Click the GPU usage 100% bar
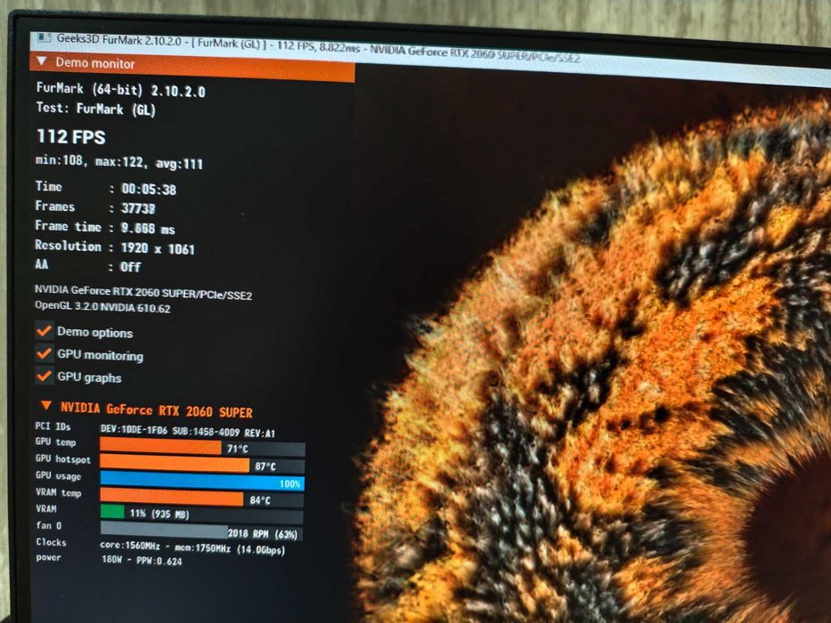Image resolution: width=831 pixels, height=623 pixels. coord(202,481)
